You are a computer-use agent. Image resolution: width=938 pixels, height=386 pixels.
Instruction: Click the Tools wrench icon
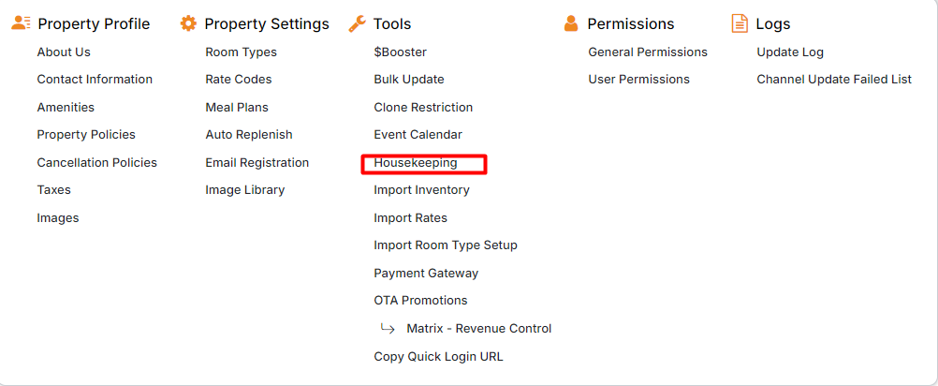click(357, 23)
